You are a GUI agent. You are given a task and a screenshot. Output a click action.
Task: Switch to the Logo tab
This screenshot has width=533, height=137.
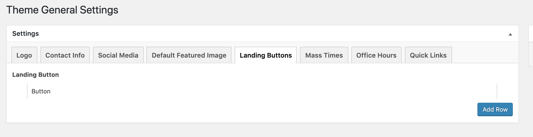[x=24, y=55]
